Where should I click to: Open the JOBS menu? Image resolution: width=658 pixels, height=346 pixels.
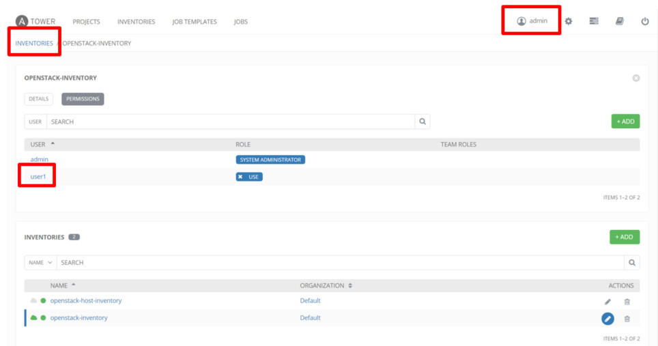coord(241,21)
